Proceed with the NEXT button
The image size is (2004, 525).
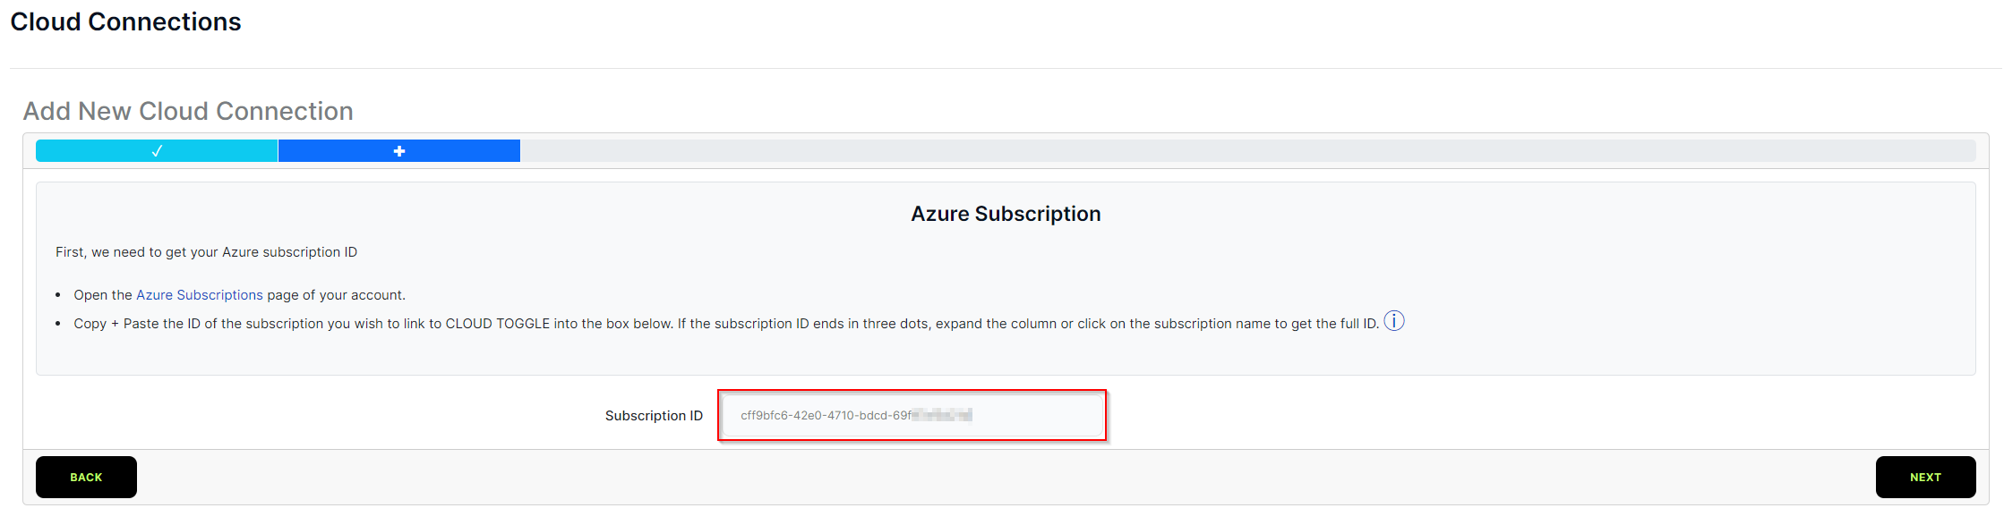pos(1925,477)
